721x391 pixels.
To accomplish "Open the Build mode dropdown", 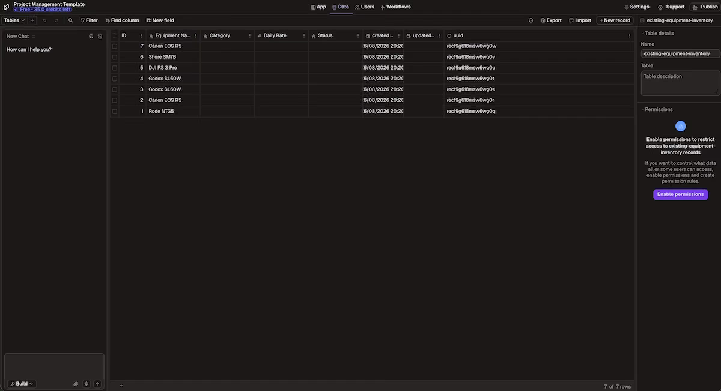I will coord(22,384).
